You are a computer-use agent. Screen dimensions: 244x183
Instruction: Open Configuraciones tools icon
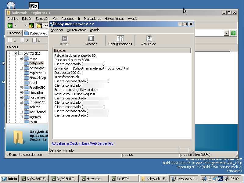(x=120, y=38)
